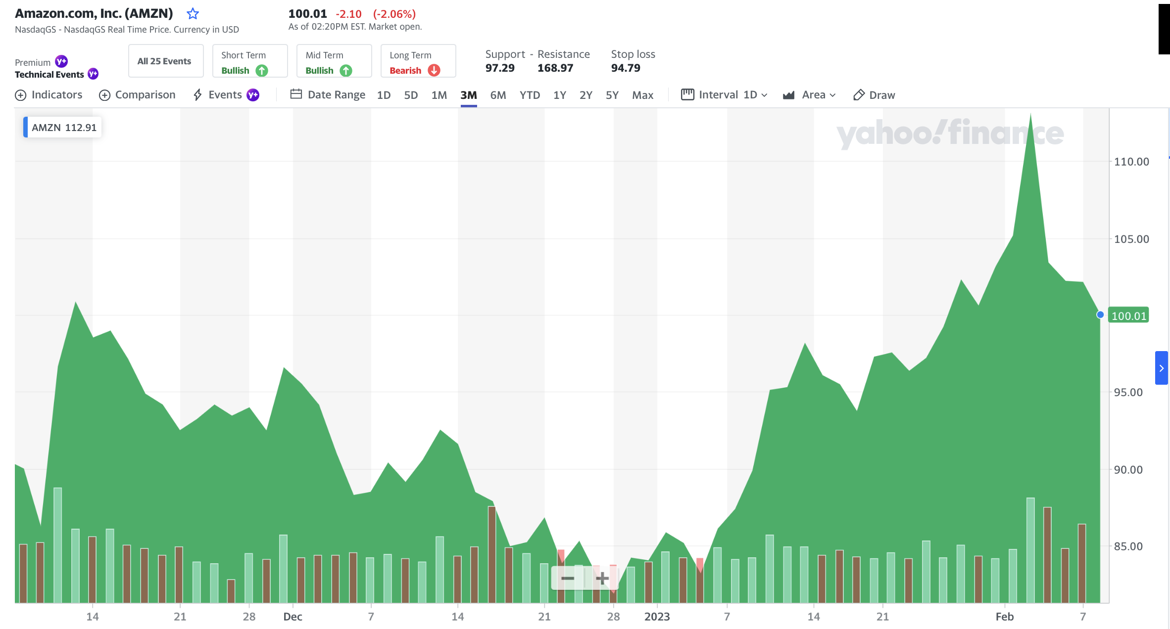Click the blue right arrow side panel
This screenshot has height=629, width=1170.
pyautogui.click(x=1161, y=368)
